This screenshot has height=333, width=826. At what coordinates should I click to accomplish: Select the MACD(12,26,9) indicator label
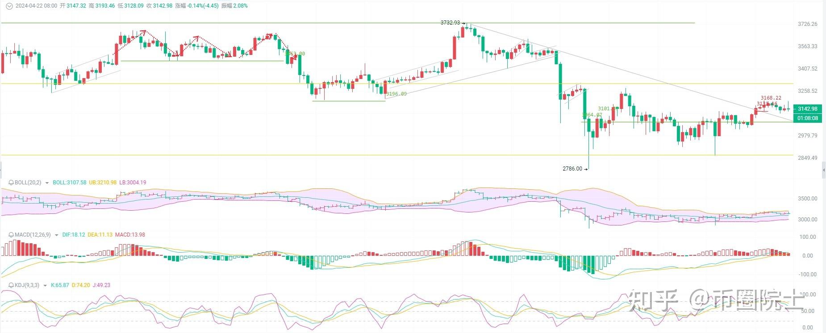[33, 235]
